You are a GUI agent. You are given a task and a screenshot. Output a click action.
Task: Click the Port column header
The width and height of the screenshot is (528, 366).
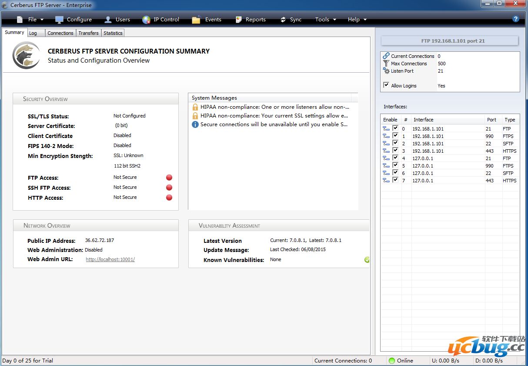tap(494, 120)
